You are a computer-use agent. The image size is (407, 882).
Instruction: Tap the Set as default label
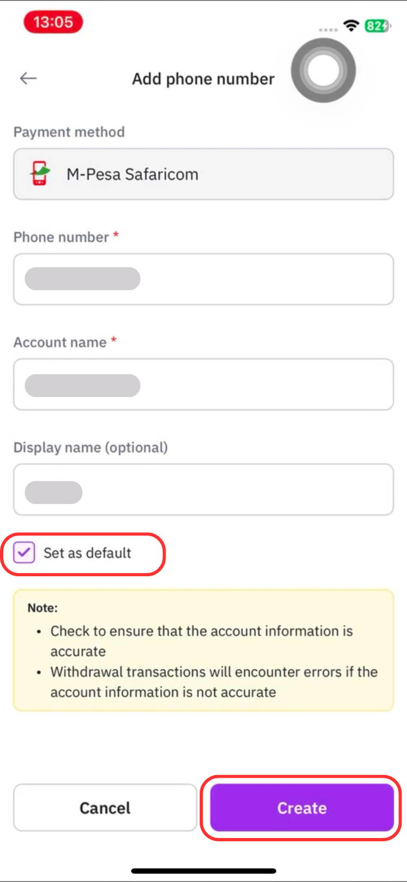(87, 553)
